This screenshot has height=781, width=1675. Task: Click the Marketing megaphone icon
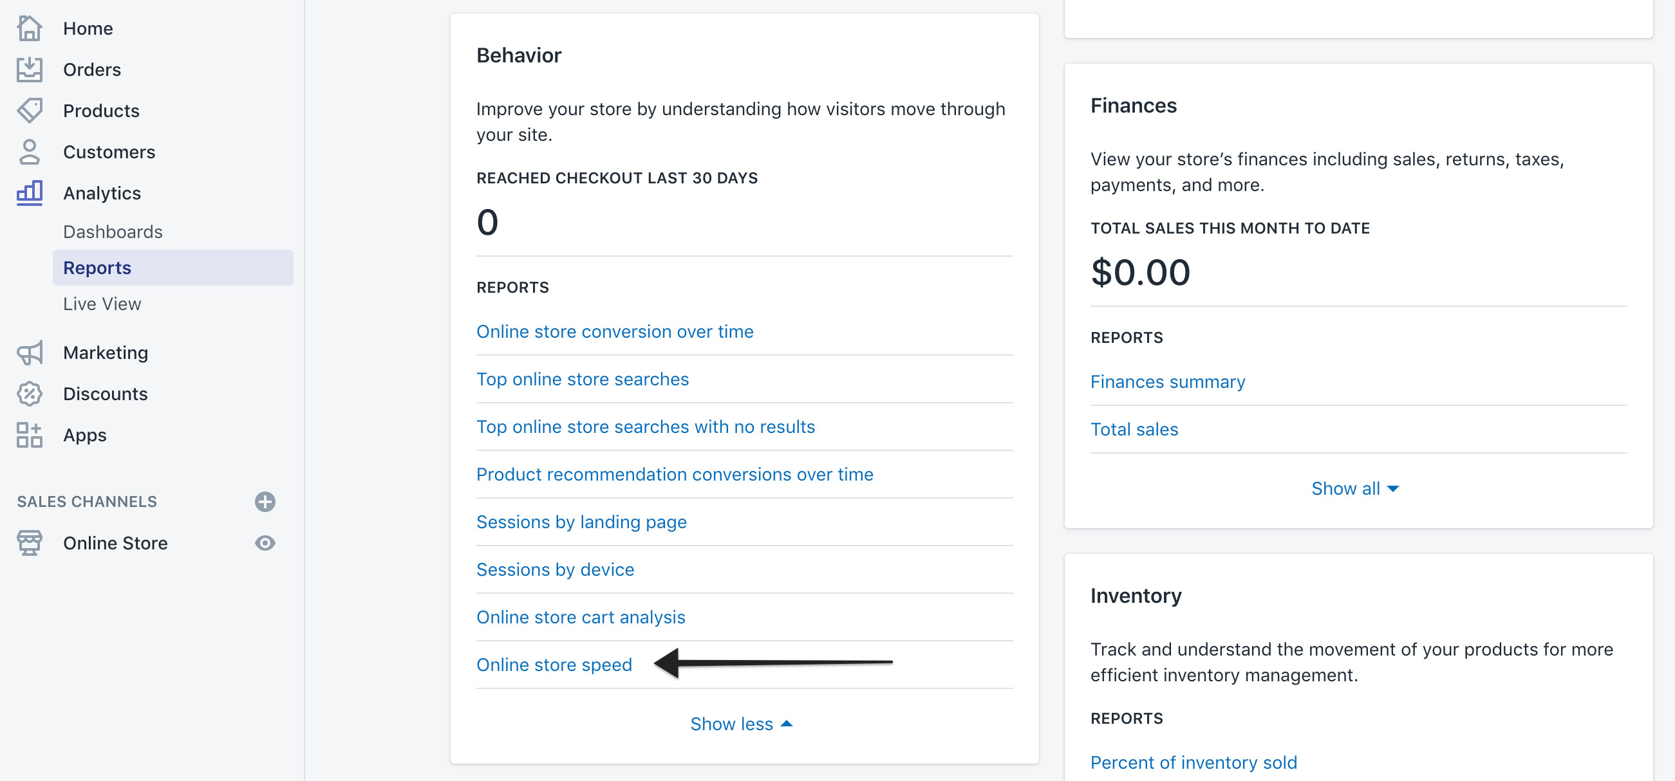pyautogui.click(x=29, y=353)
